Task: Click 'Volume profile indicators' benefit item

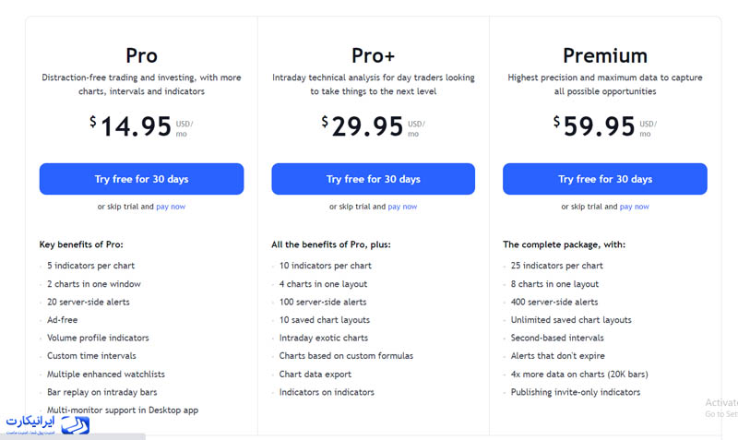Action: coord(98,338)
